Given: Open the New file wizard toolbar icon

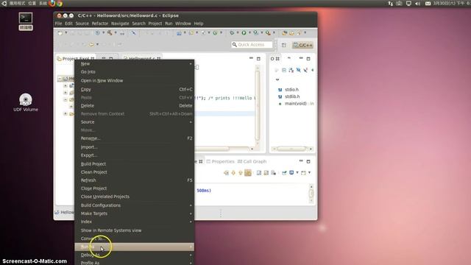Looking at the screenshot, I should (60, 33).
